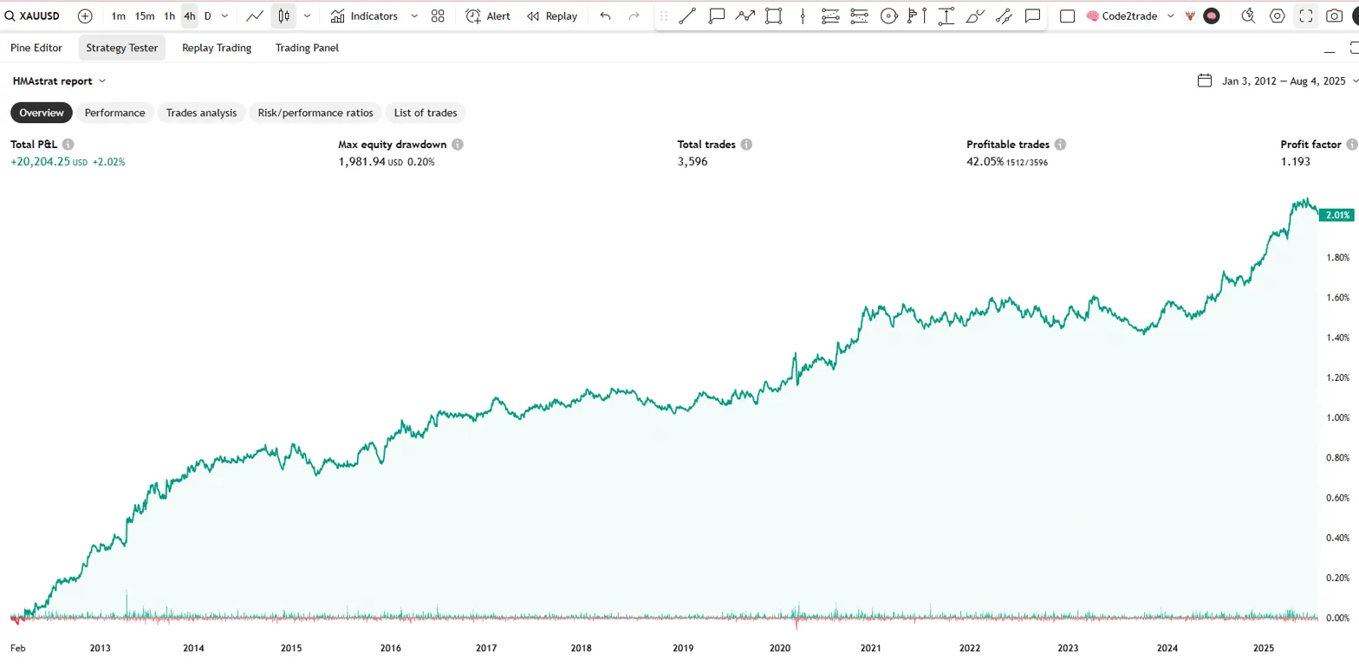Open the Trades analysis section
1359x665 pixels.
click(201, 113)
